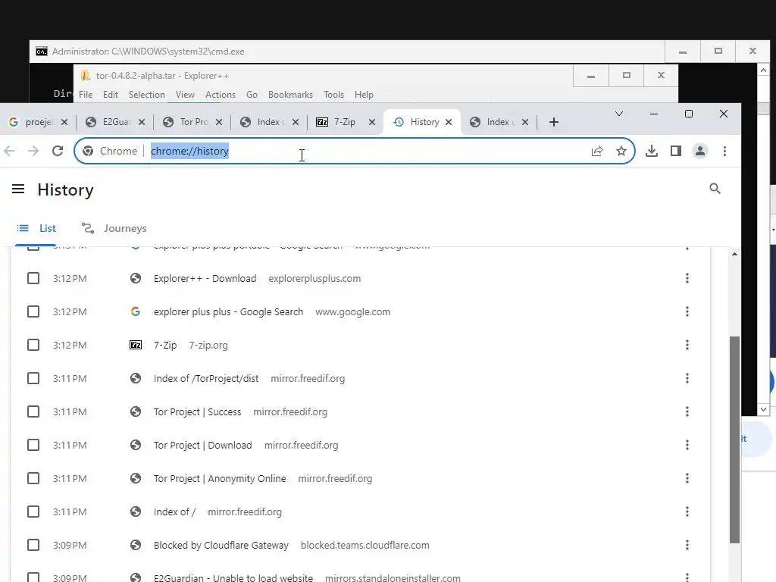Check the Blocked by Cloudflare Gateway checkbox
This screenshot has height=582, width=776.
coord(33,545)
